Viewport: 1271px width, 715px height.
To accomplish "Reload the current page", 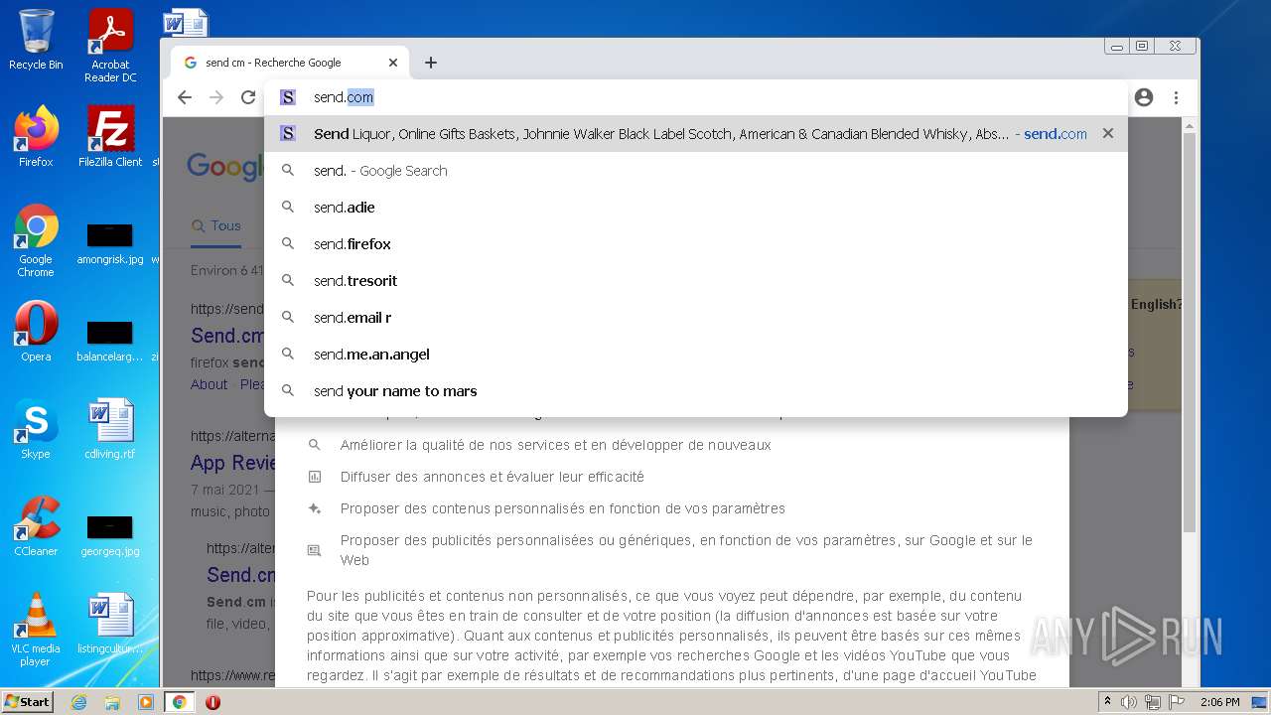I will pyautogui.click(x=248, y=97).
